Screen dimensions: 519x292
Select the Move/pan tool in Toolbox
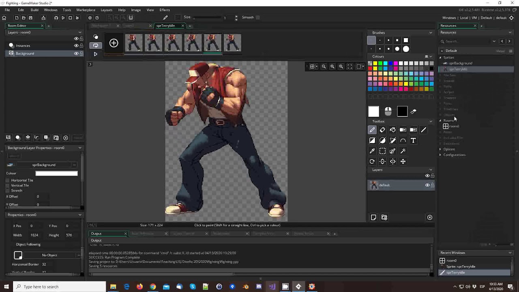403,161
